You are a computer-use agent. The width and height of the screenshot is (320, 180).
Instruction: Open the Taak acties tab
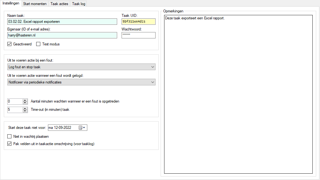click(x=59, y=4)
